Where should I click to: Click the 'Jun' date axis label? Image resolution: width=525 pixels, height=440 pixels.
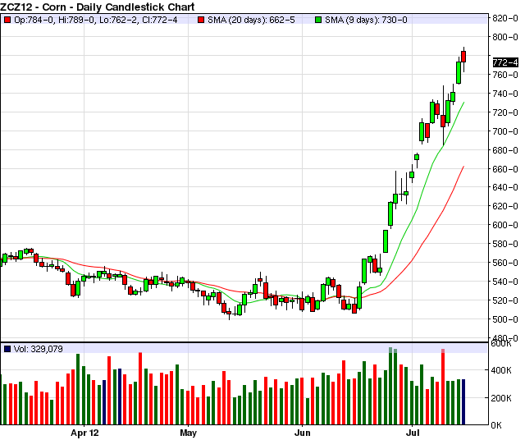(303, 433)
